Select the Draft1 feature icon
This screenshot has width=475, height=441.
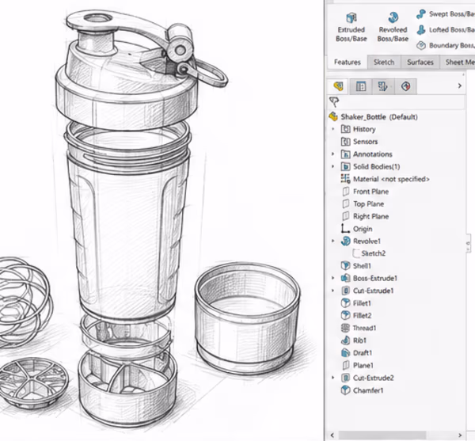pos(345,353)
